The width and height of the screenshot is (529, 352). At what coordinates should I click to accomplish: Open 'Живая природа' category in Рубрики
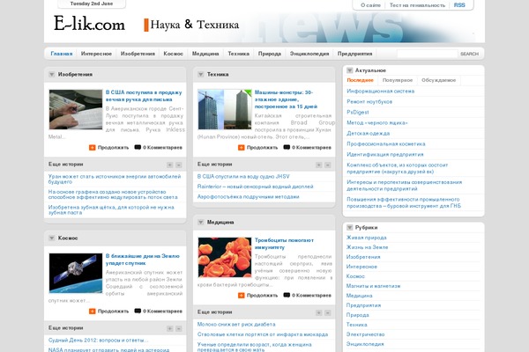click(366, 238)
